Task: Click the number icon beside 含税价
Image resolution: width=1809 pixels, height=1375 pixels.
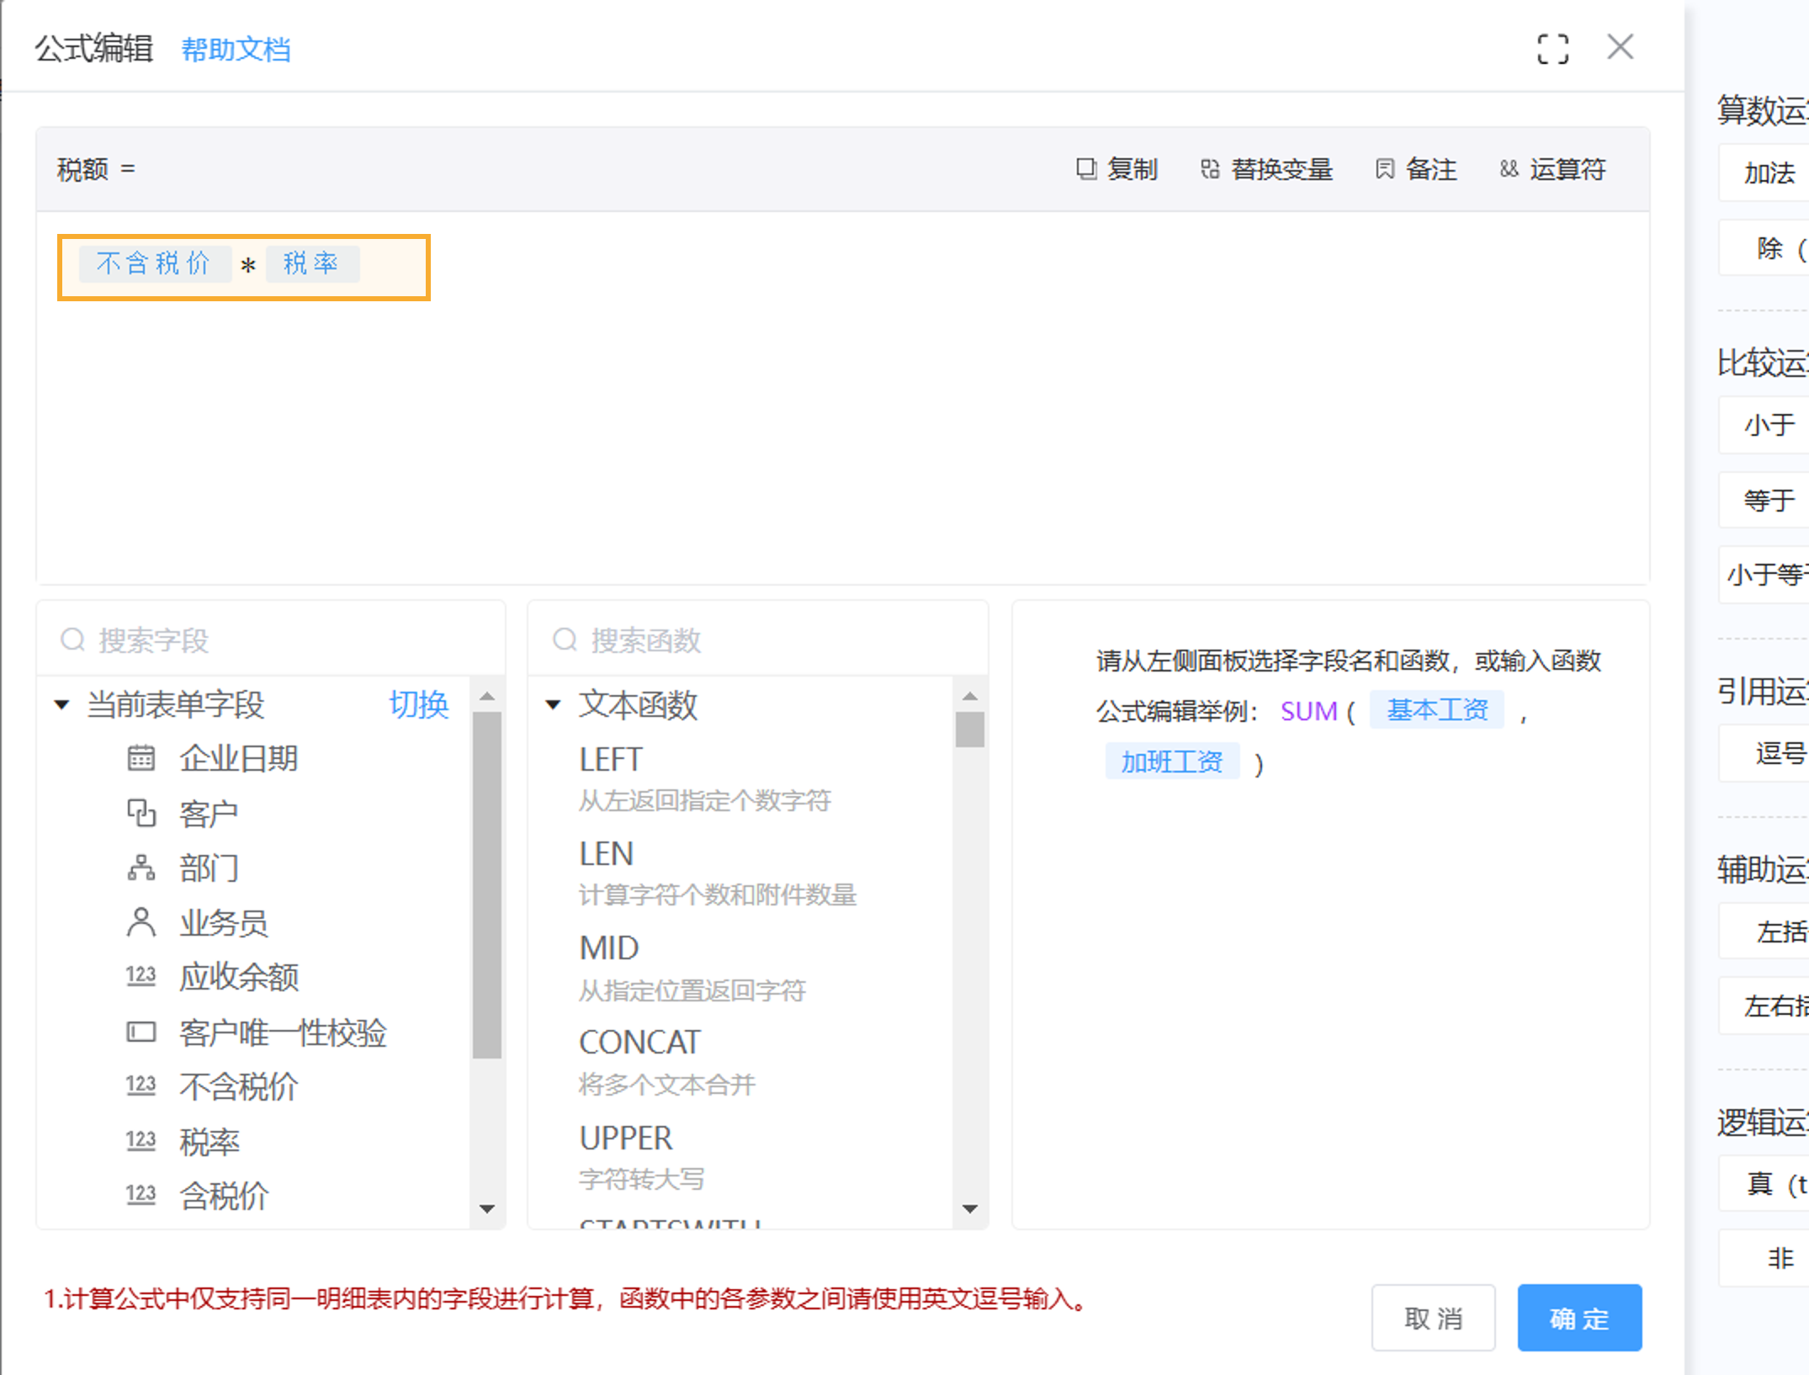Action: (x=141, y=1195)
